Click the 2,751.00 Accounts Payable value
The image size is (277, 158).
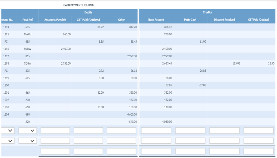66,63
